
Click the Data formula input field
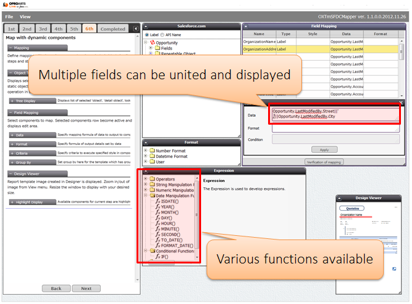[x=335, y=115]
